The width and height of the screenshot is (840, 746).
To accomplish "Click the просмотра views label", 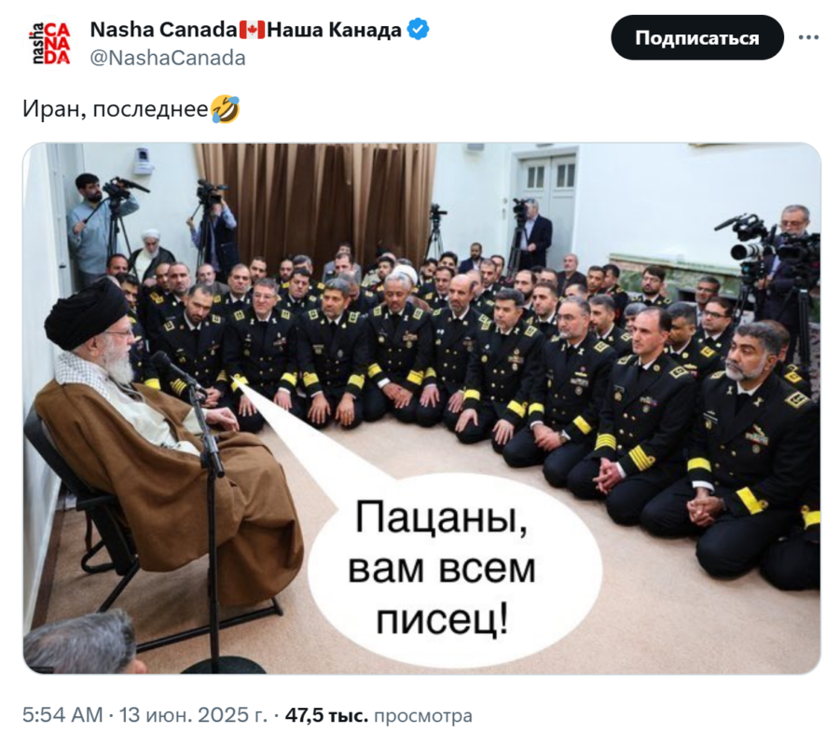I will pyautogui.click(x=422, y=716).
